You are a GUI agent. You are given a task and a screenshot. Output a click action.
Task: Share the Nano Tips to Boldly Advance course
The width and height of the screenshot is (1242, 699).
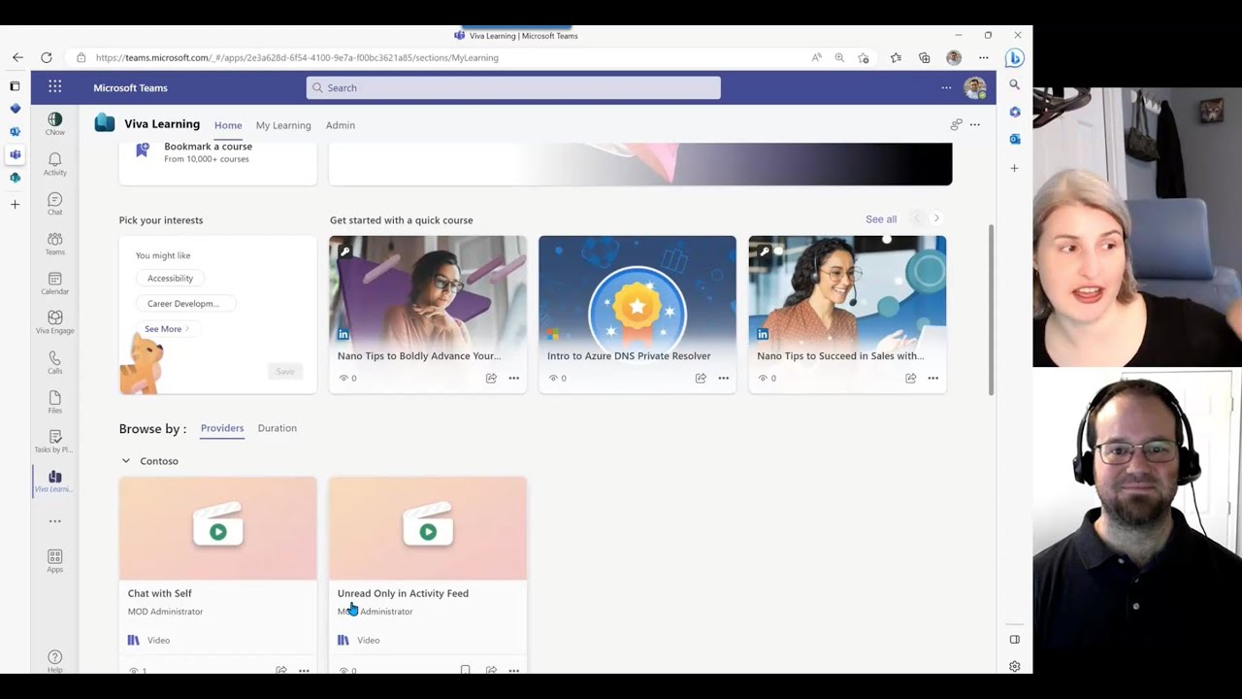491,378
